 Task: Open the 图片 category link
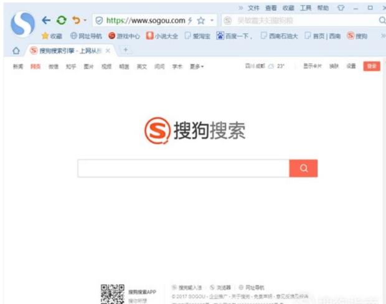pos(88,67)
